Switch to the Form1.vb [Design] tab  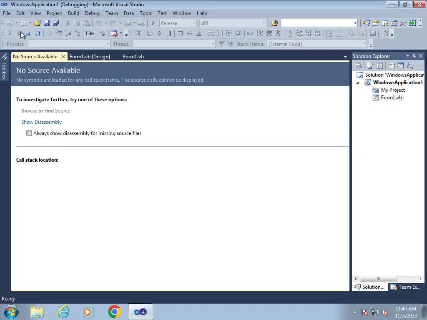click(90, 57)
